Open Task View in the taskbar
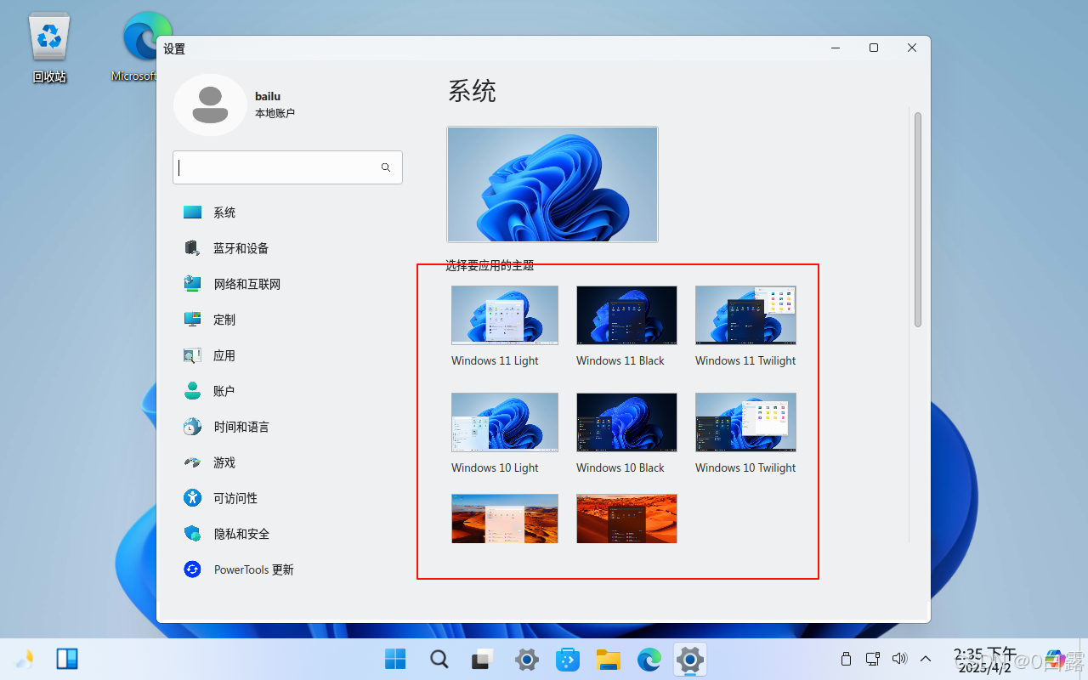The width and height of the screenshot is (1088, 680). tap(483, 659)
